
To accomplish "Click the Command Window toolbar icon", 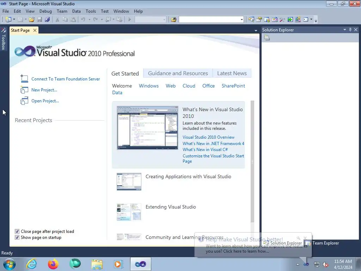I will pos(306,20).
